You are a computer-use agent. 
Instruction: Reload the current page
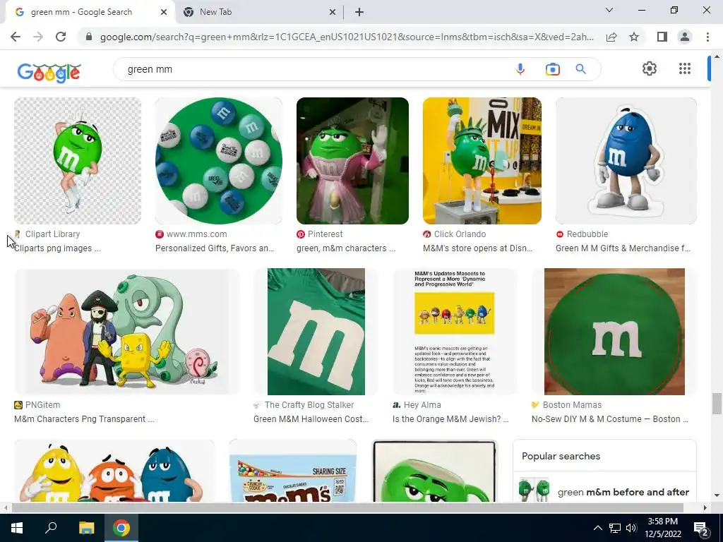(61, 37)
